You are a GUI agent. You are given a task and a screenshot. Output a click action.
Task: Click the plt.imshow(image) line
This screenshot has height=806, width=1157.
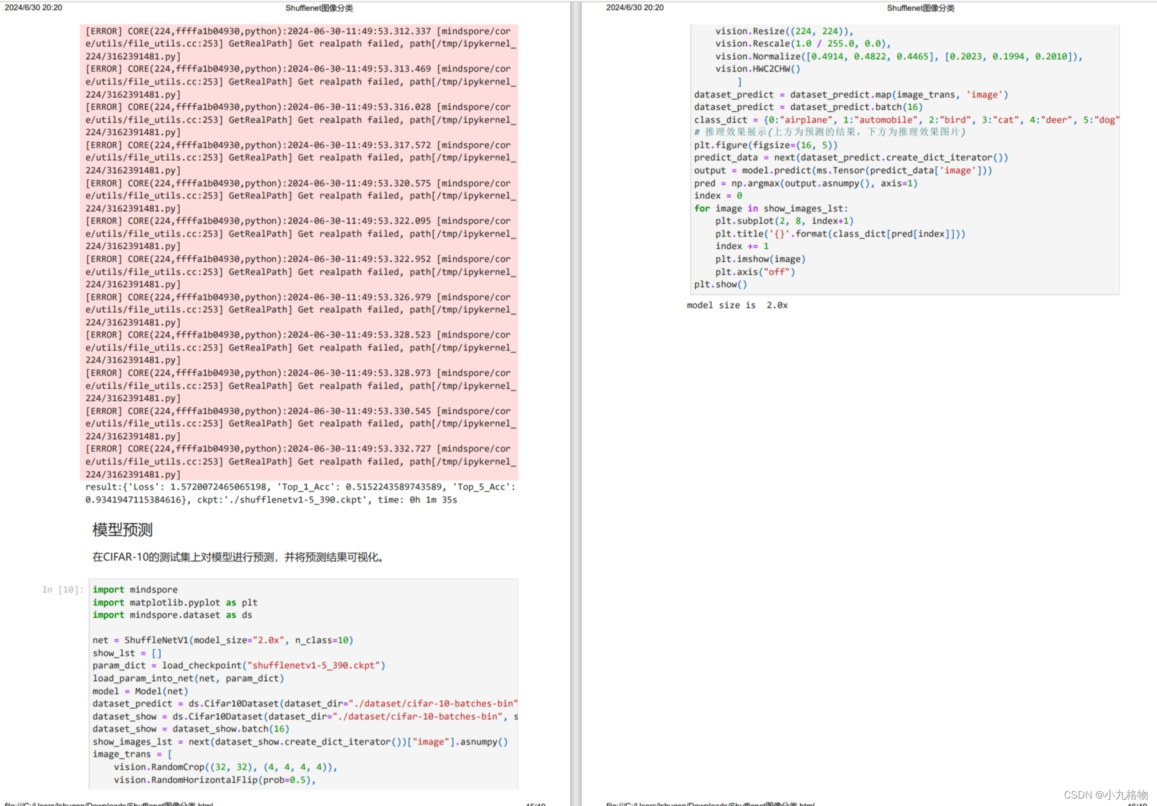[x=760, y=259]
